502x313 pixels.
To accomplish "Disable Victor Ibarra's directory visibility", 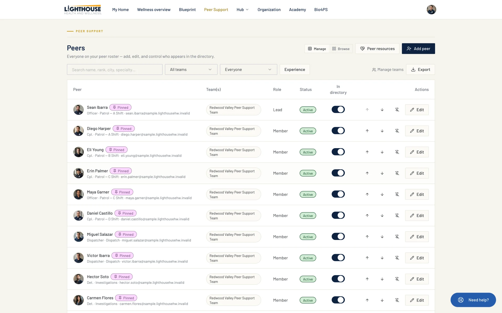I will tap(338, 257).
